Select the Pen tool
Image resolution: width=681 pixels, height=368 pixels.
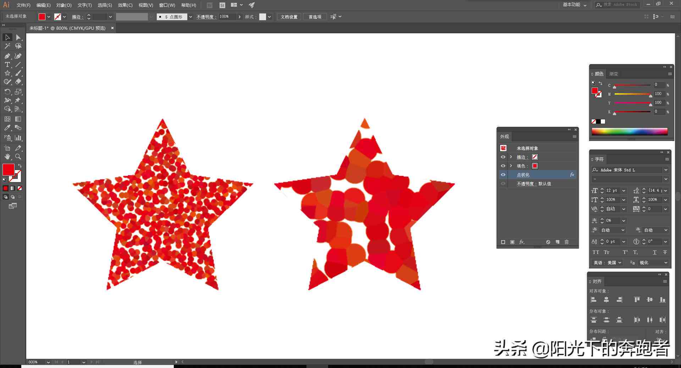click(7, 56)
